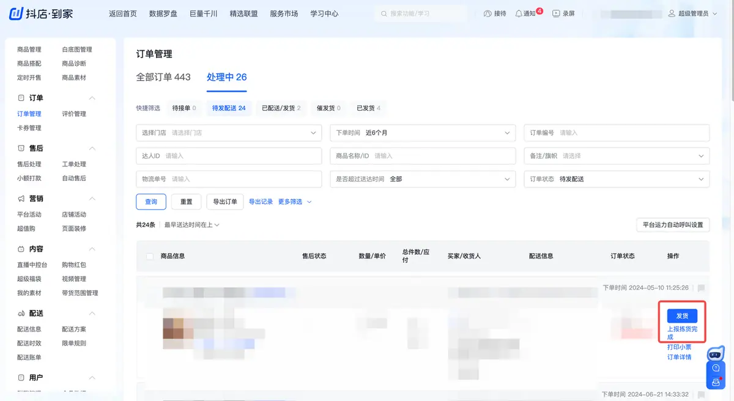The height and width of the screenshot is (401, 734).
Task: Select 待发配送 24 quick filter
Action: click(x=229, y=108)
